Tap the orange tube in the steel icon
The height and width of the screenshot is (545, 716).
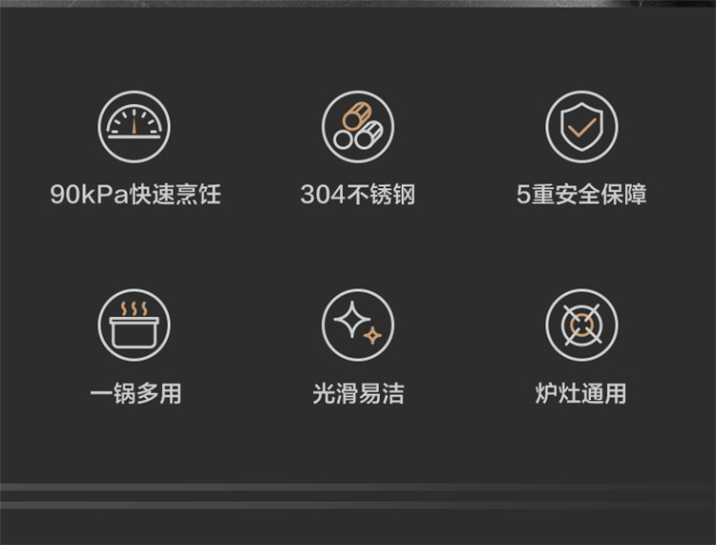click(355, 115)
